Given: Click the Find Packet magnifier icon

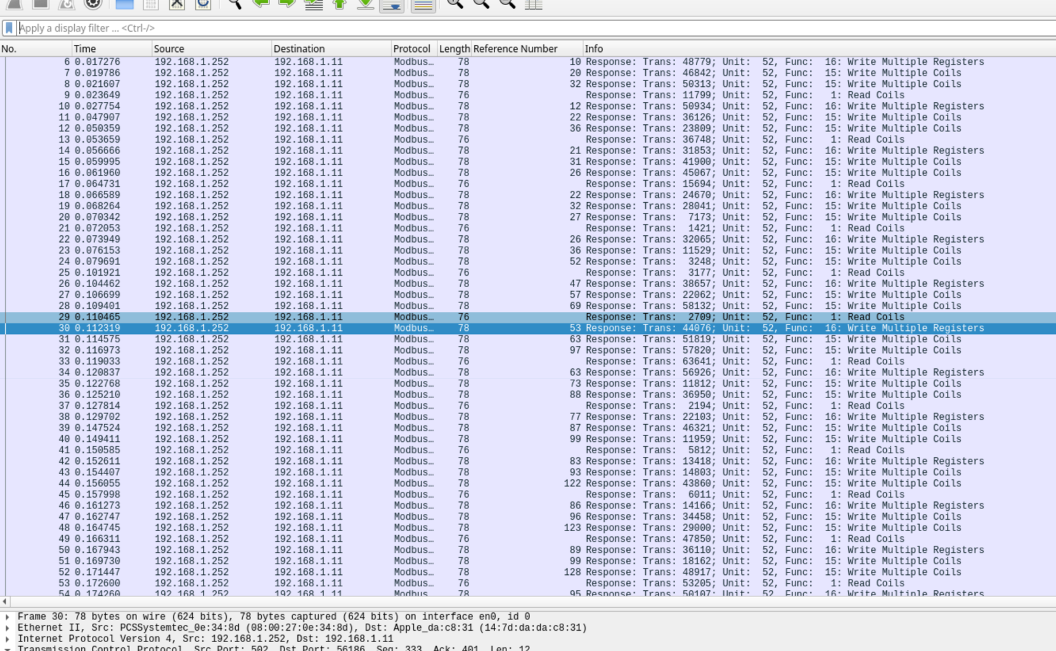Looking at the screenshot, I should pyautogui.click(x=235, y=4).
